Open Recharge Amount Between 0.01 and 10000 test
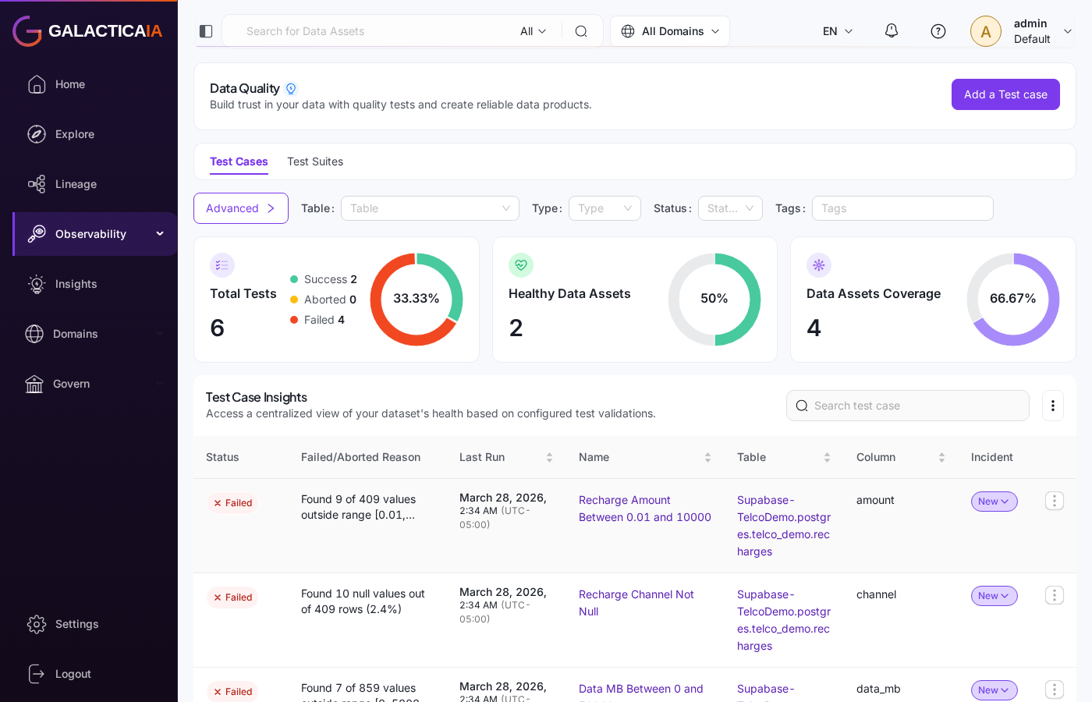 point(645,509)
